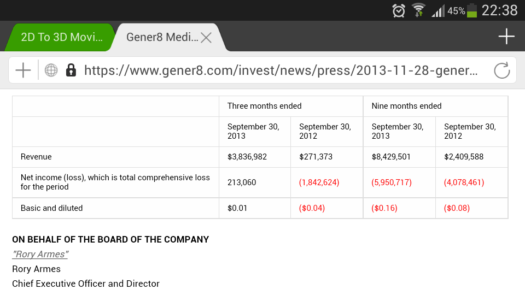Tap the secure padlock icon

click(x=71, y=70)
